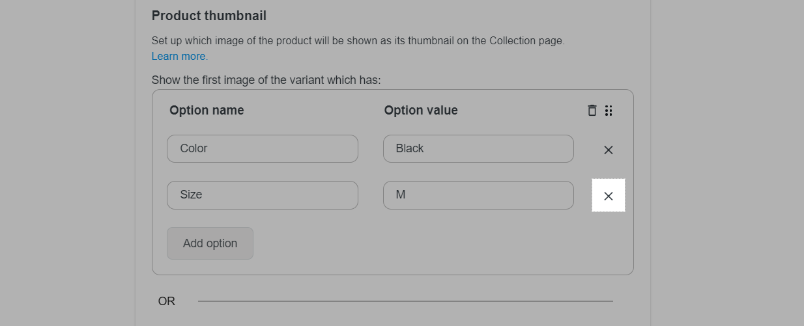804x326 pixels.
Task: Click the horizontal divider line after OR
Action: click(x=405, y=301)
